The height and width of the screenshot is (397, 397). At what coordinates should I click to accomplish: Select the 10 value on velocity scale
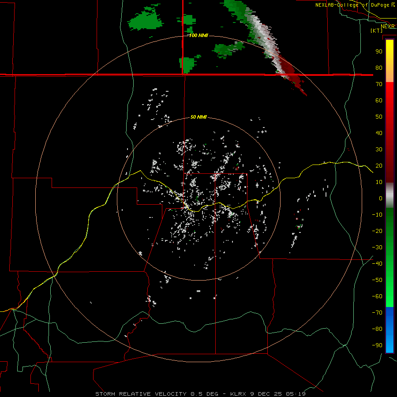(379, 182)
